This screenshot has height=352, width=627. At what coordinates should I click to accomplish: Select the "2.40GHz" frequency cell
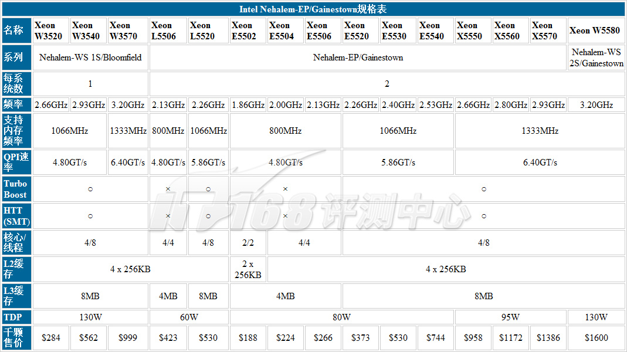[398, 105]
